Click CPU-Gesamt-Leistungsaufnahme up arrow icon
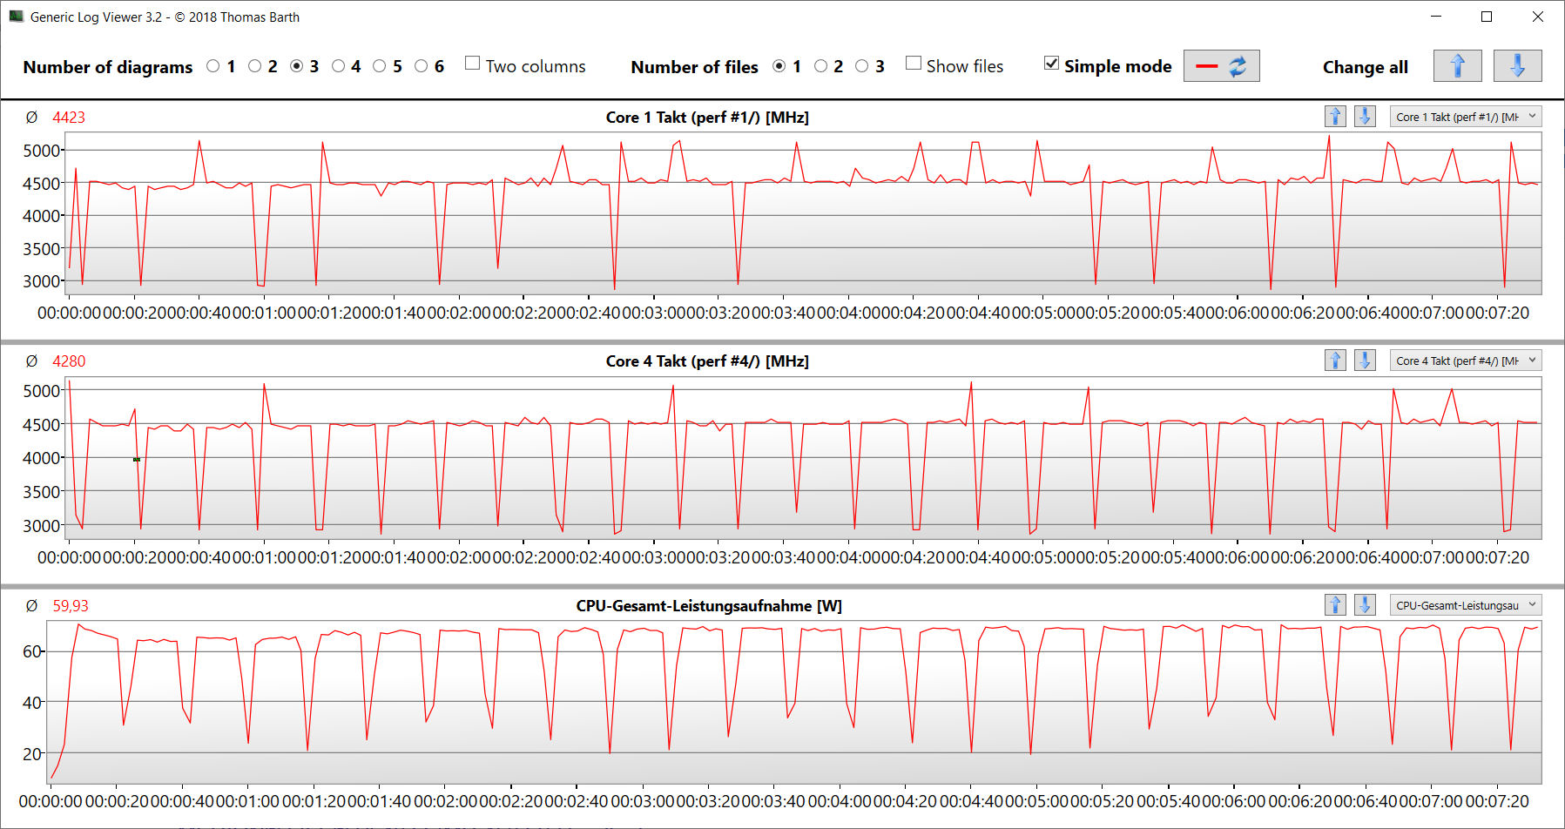The height and width of the screenshot is (829, 1565). (x=1335, y=605)
